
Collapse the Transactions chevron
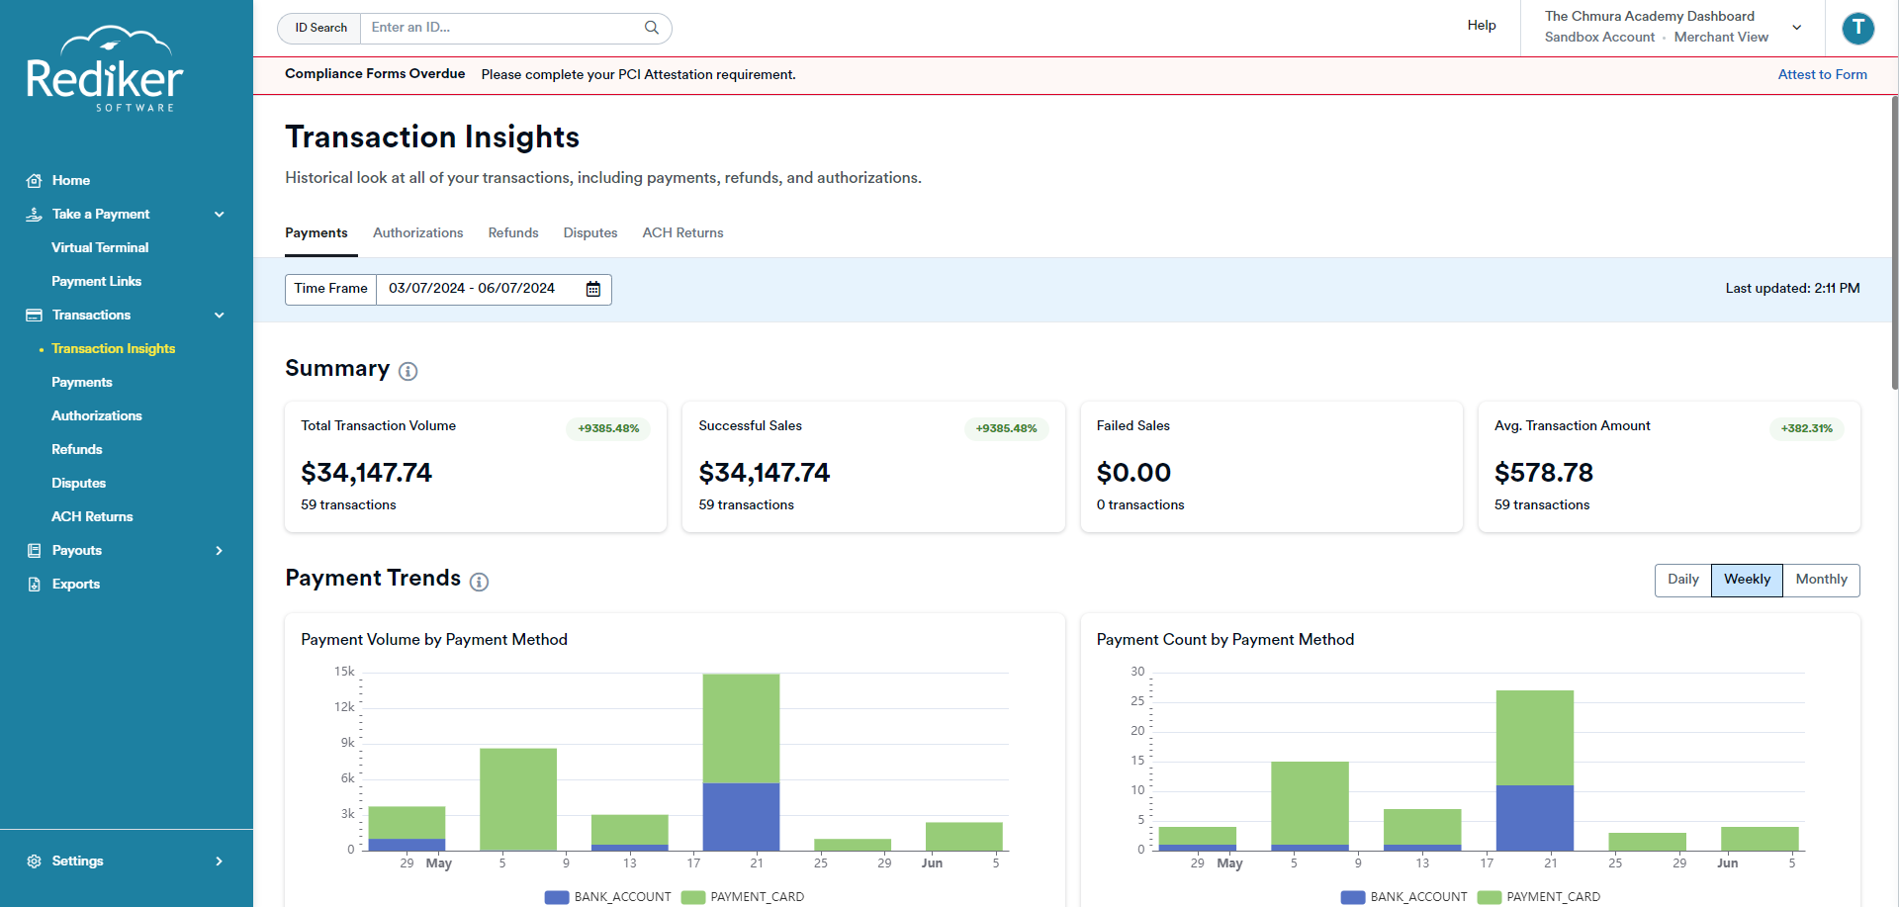click(x=220, y=316)
